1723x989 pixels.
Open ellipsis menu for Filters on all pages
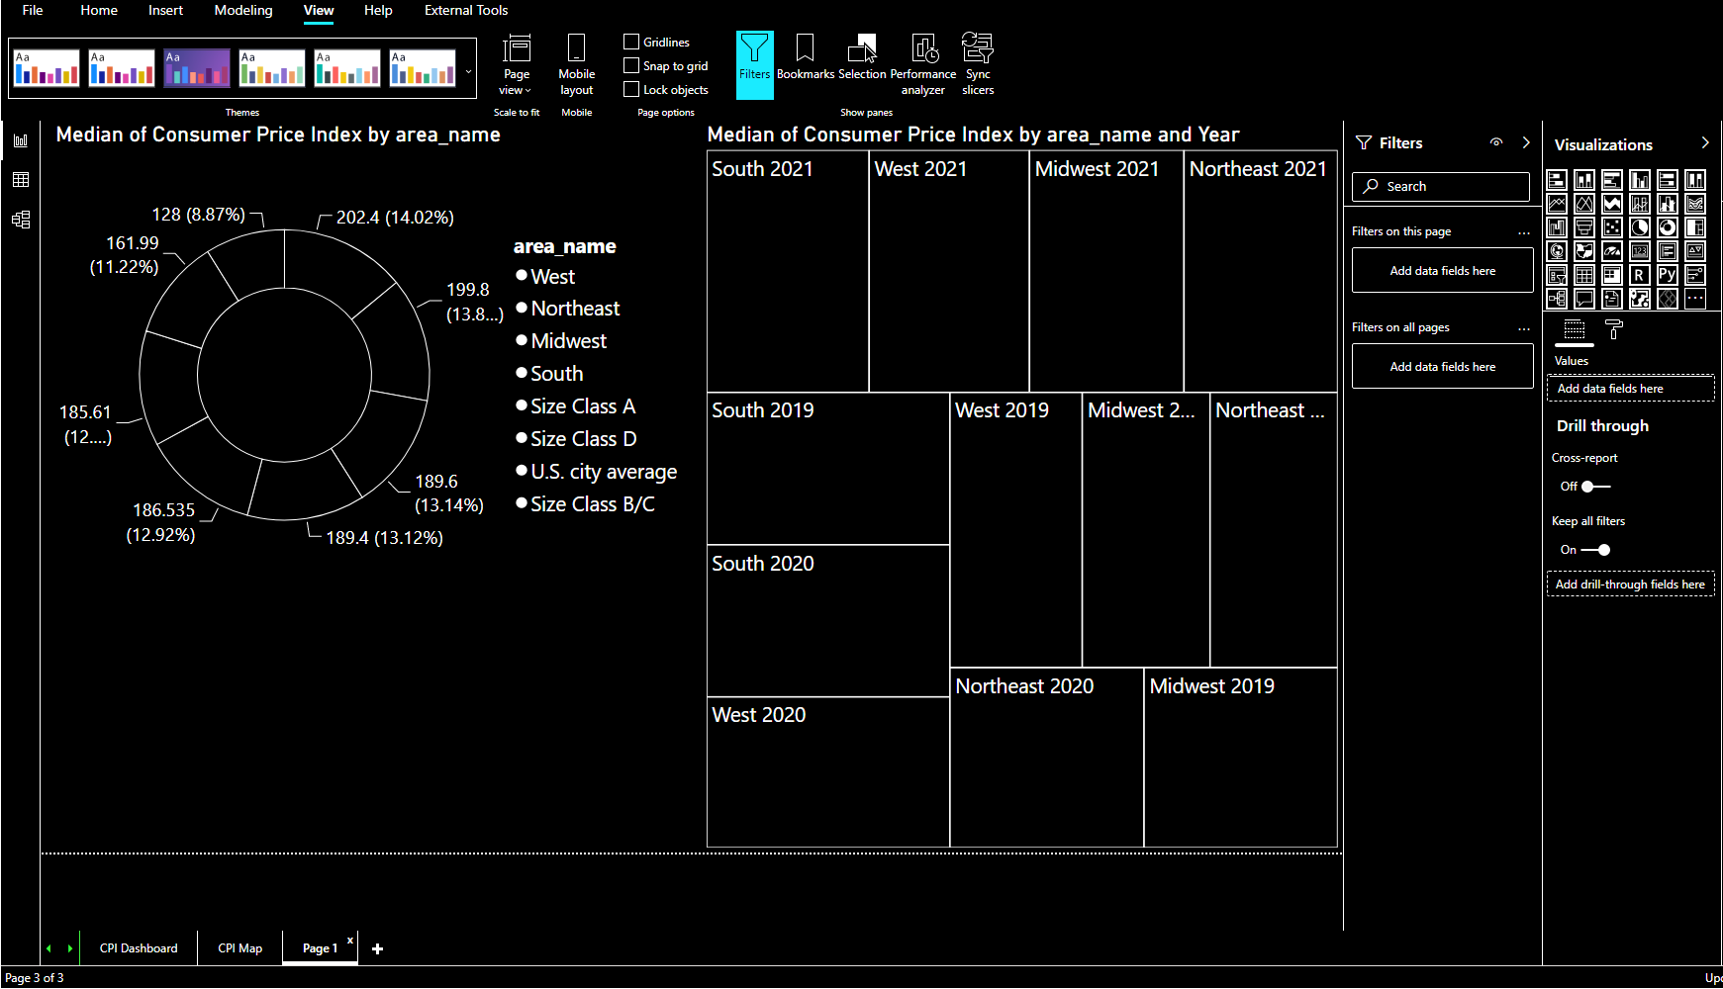[x=1524, y=328]
